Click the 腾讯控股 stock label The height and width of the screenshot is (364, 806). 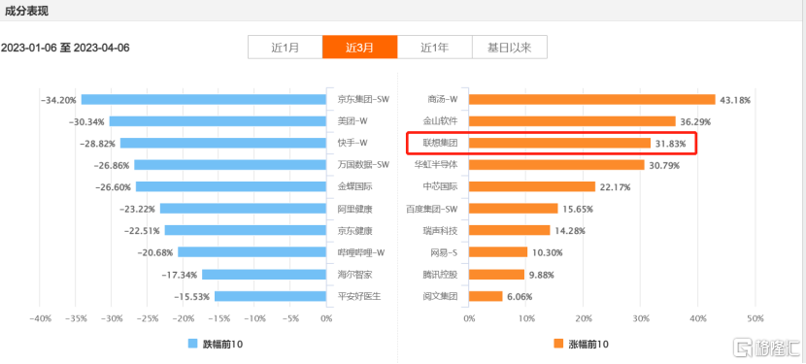click(x=440, y=275)
